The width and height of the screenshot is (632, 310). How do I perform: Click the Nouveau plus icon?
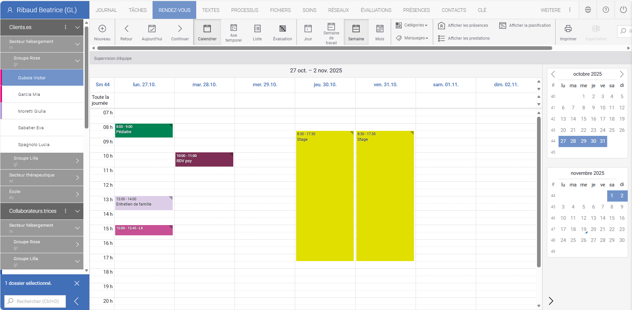[102, 29]
